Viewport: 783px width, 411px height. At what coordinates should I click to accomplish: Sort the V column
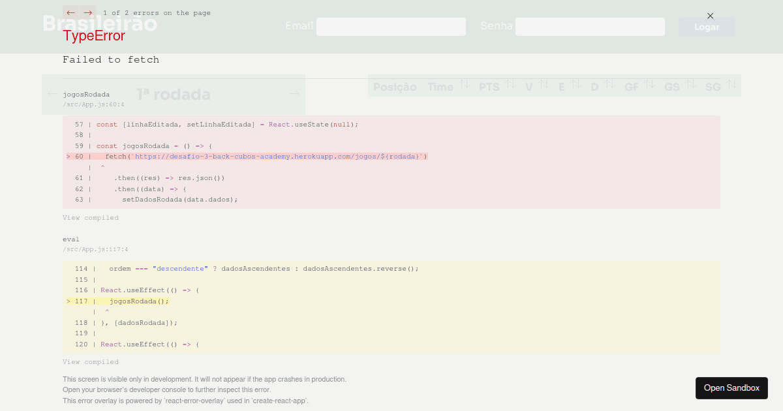pos(545,84)
